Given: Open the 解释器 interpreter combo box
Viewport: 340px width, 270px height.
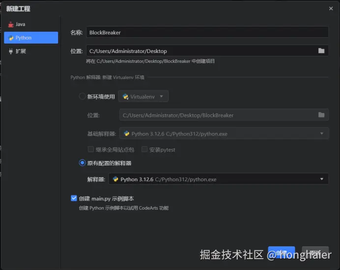Looking at the screenshot, I should pos(218,179).
